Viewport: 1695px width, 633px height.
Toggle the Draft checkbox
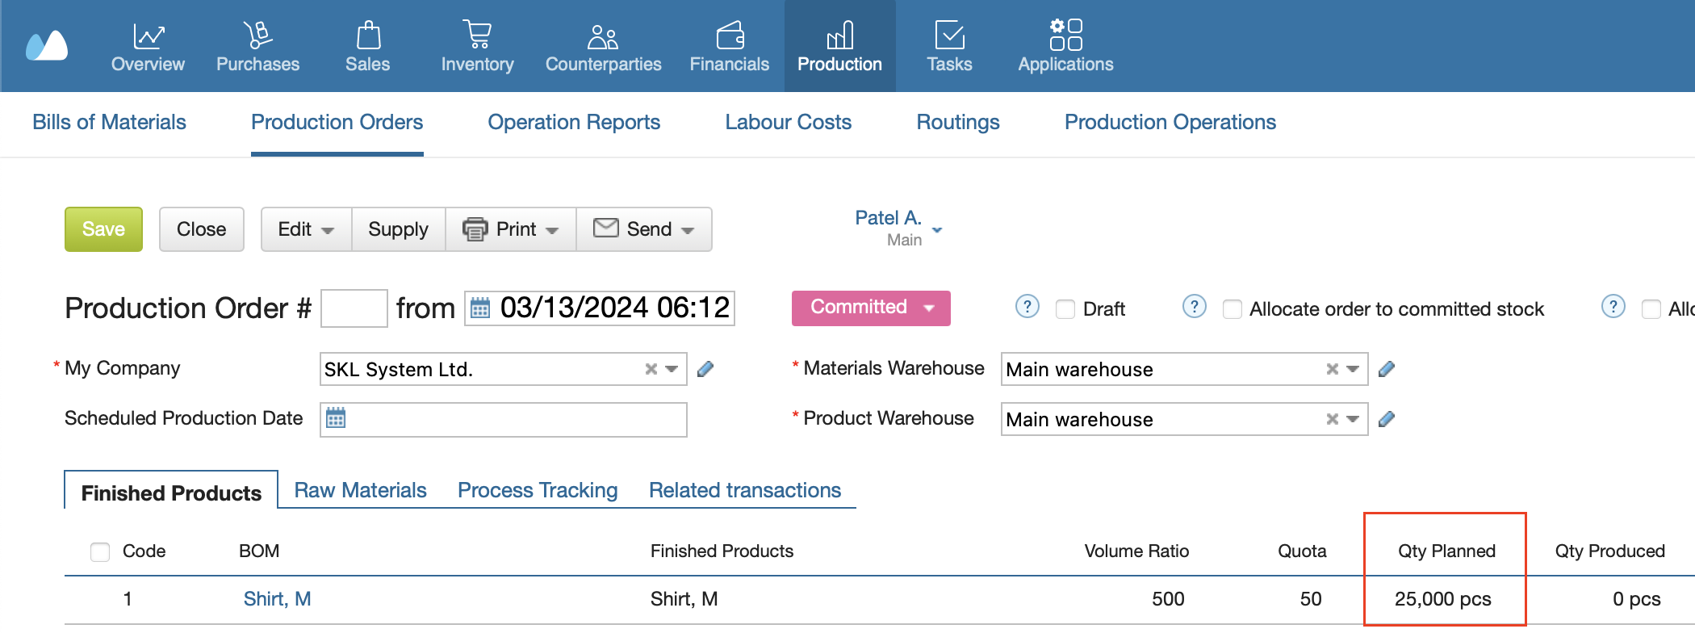pyautogui.click(x=1065, y=309)
